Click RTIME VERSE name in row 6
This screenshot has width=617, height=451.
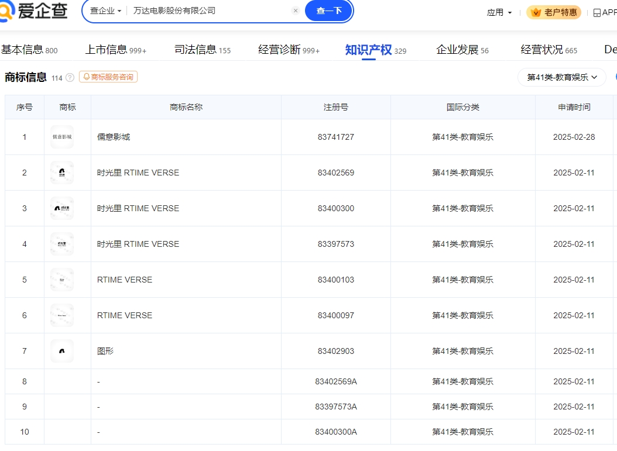124,315
